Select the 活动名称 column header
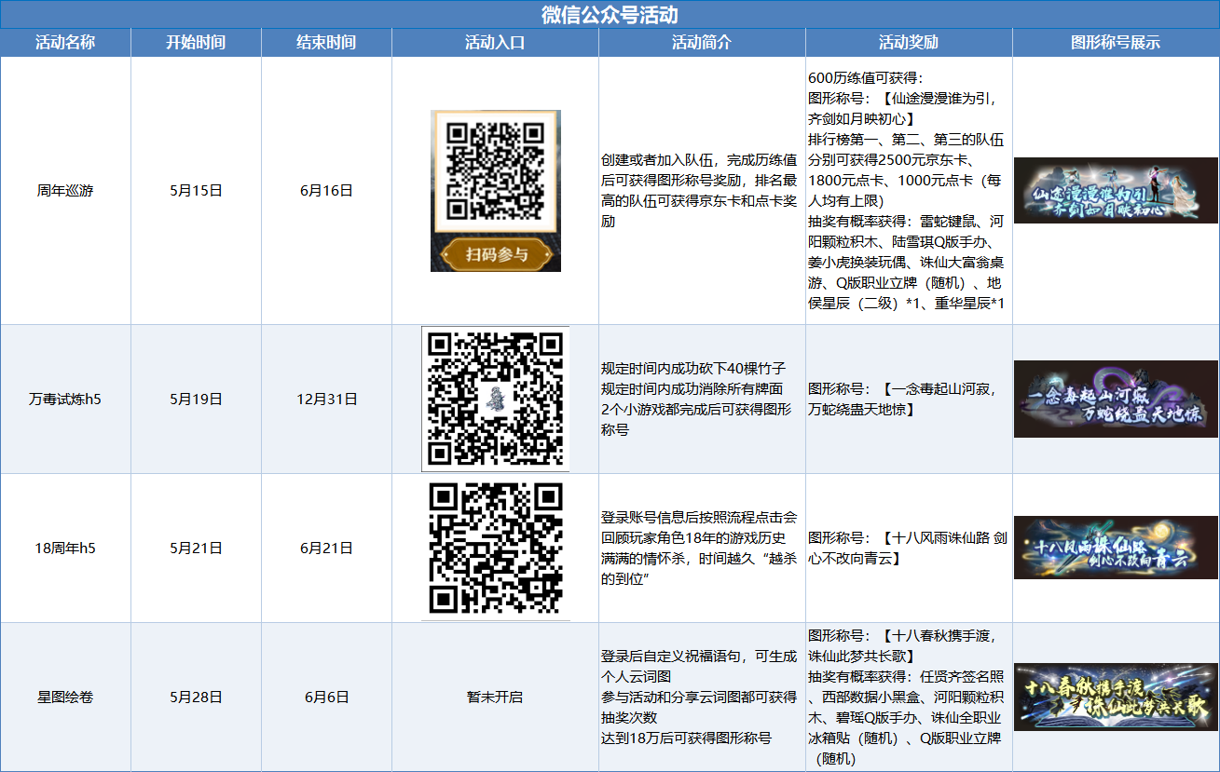This screenshot has width=1220, height=772. click(65, 43)
